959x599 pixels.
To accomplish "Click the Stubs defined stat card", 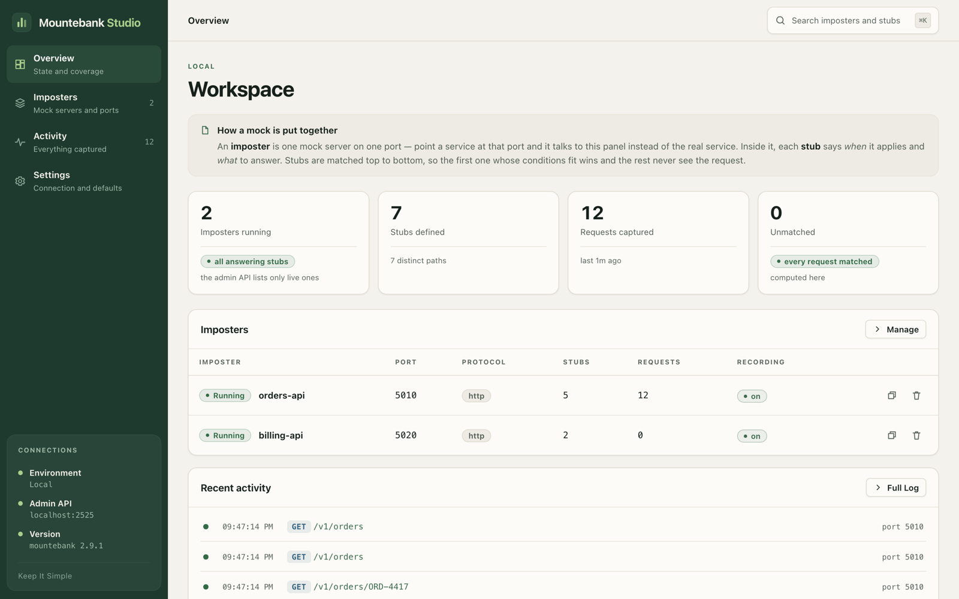I will (468, 243).
